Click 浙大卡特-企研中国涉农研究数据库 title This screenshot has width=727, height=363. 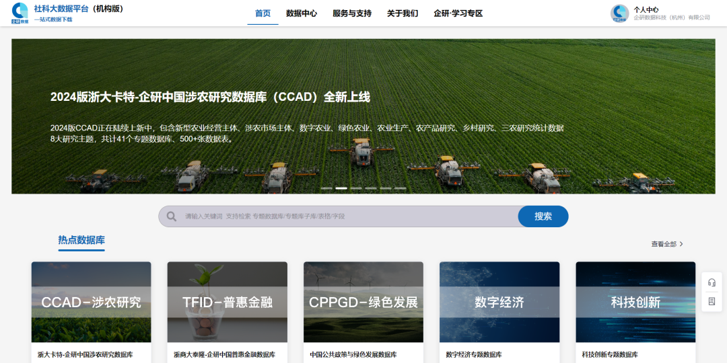(85, 355)
